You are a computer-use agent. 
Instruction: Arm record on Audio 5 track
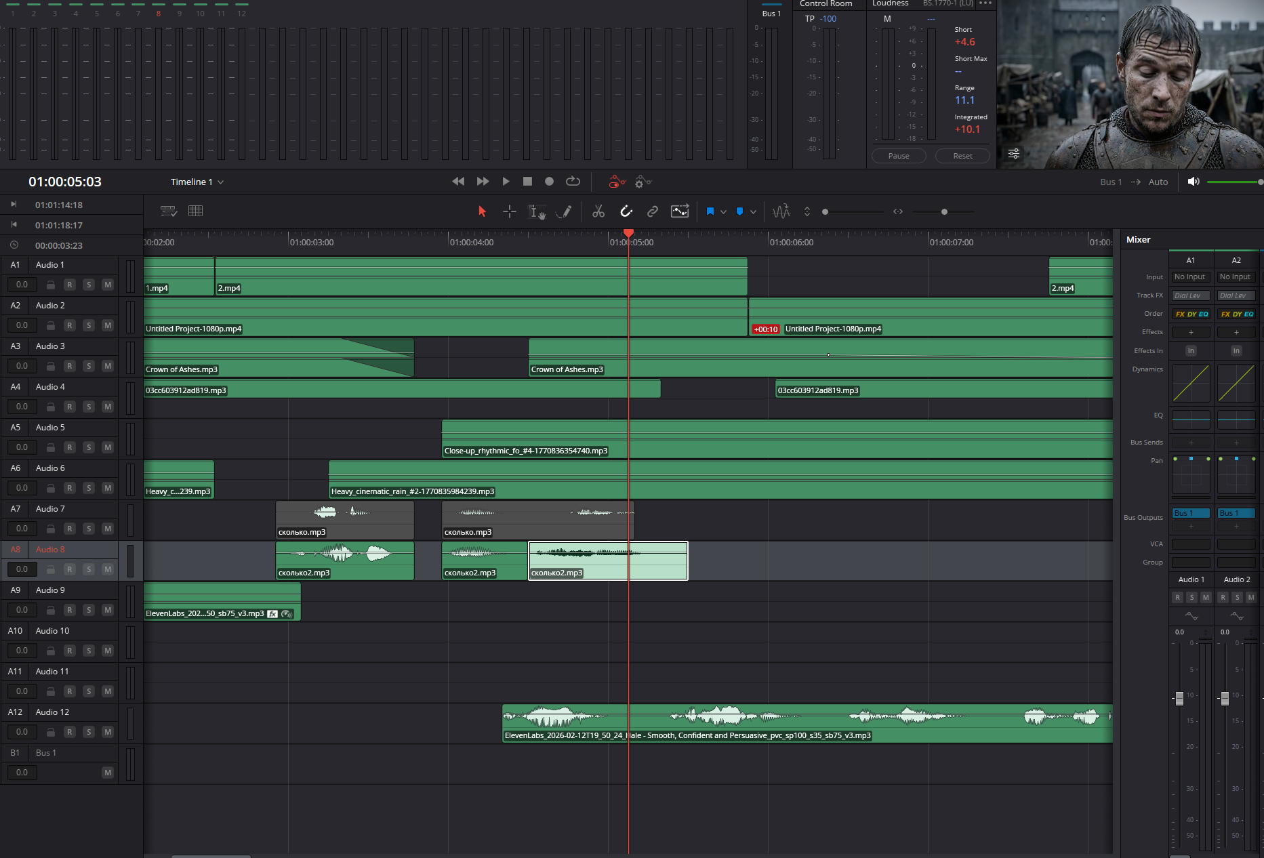69,447
